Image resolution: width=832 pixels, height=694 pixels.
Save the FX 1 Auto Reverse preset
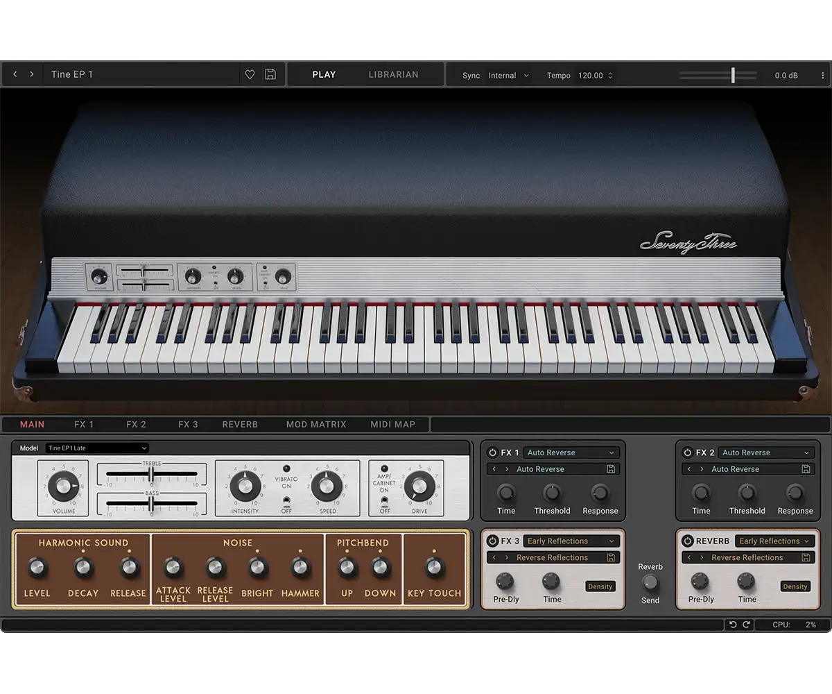click(x=611, y=469)
